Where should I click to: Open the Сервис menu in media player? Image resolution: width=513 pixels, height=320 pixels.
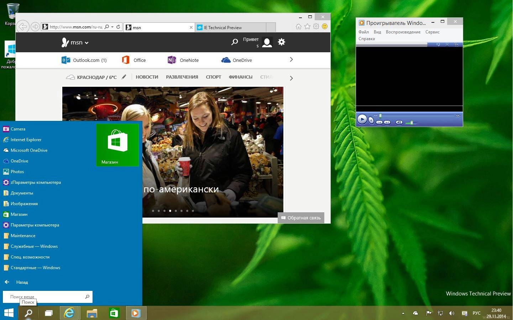432,32
